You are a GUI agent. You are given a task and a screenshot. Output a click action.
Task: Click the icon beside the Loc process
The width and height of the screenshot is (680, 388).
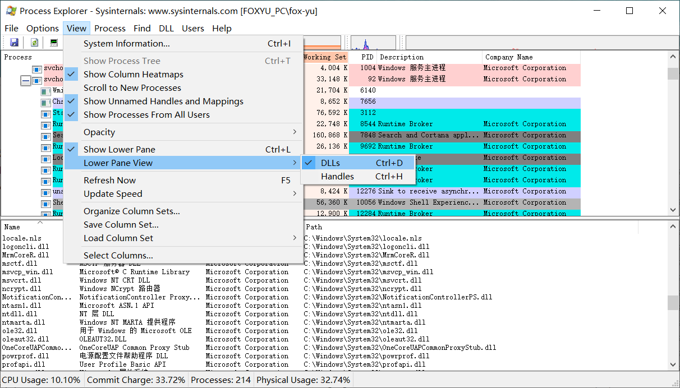(46, 159)
